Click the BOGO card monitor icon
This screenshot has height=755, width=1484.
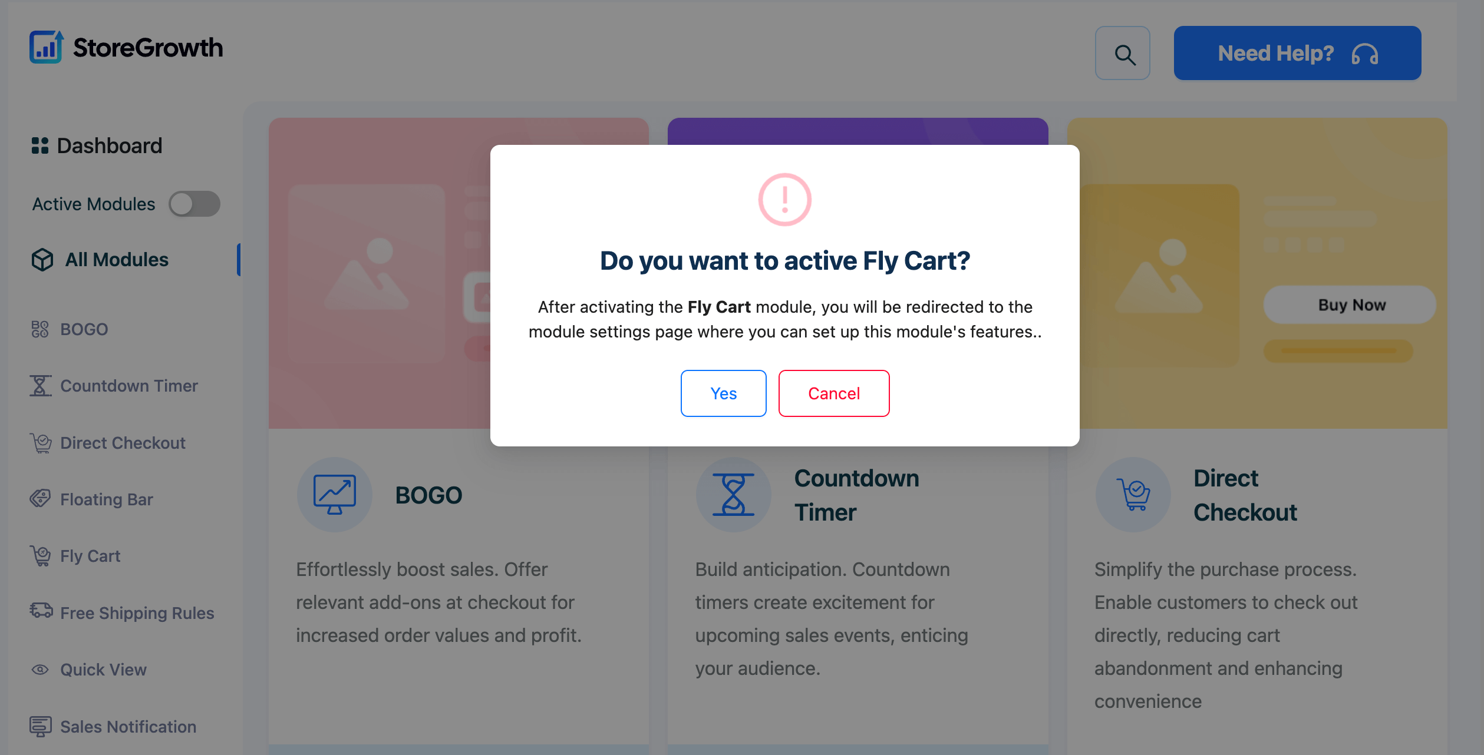[x=334, y=494]
